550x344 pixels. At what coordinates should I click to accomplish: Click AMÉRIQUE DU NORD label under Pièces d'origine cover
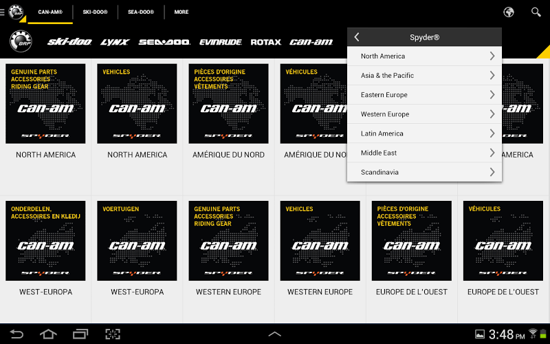point(229,155)
